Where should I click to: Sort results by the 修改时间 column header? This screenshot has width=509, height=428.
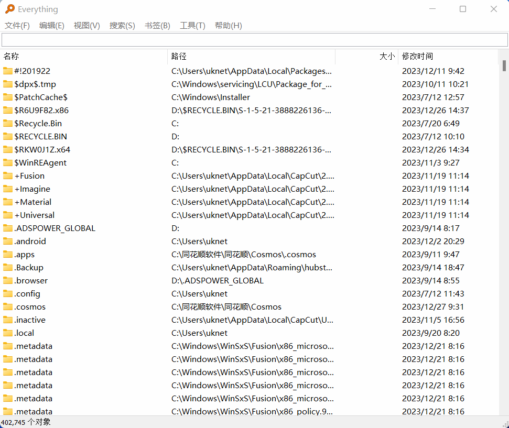tap(448, 57)
